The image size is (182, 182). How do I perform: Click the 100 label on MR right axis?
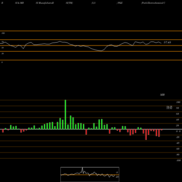tap(178, 102)
